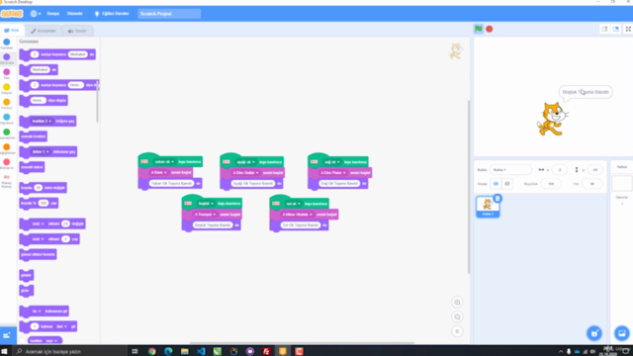Select the Kukla 1 sprite thumbnail
This screenshot has width=633, height=356.
point(488,207)
